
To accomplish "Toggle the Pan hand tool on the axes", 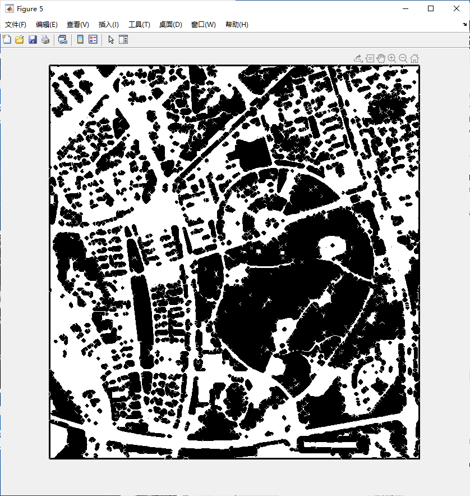I will [381, 58].
